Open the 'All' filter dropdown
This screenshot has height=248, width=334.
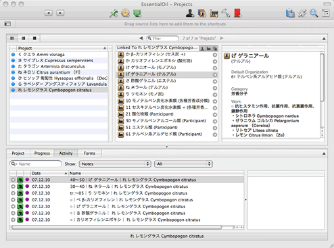point(183,164)
